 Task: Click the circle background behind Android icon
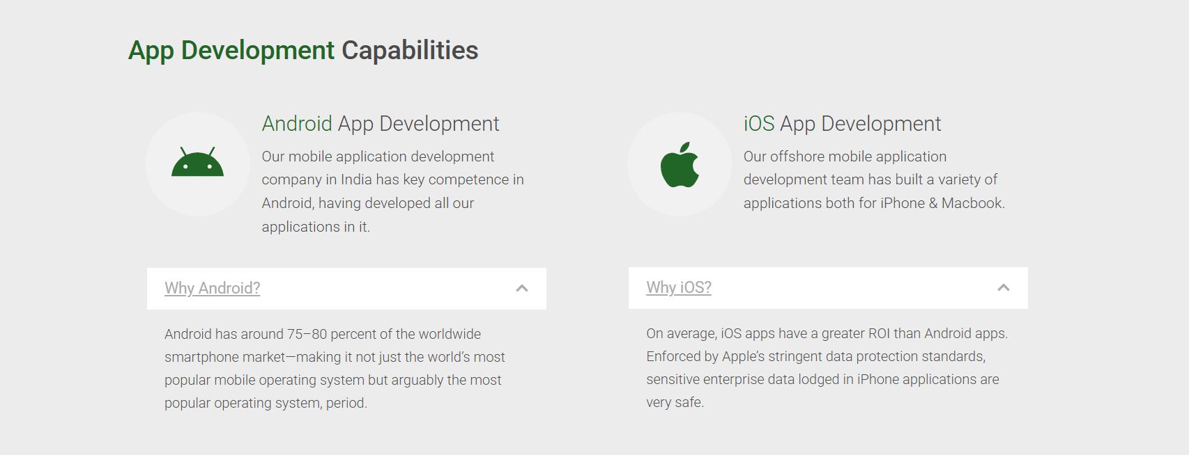162,194
